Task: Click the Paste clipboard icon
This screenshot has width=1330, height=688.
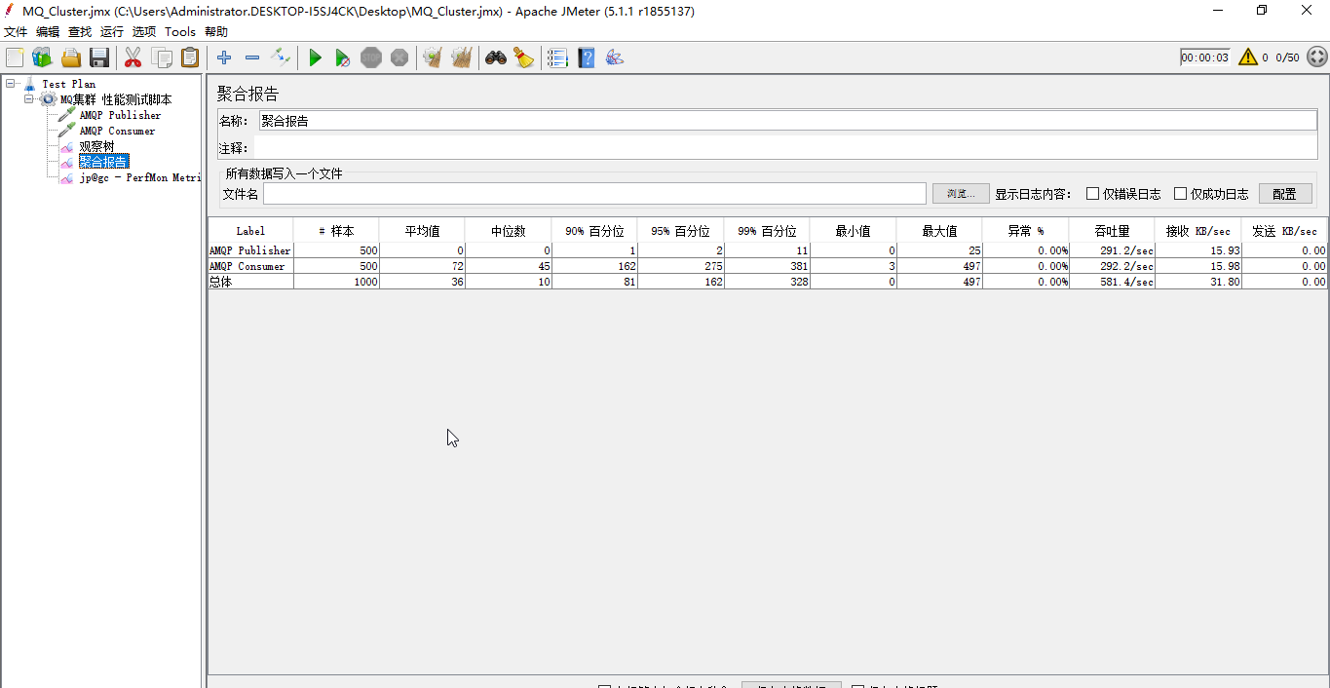Action: 190,57
